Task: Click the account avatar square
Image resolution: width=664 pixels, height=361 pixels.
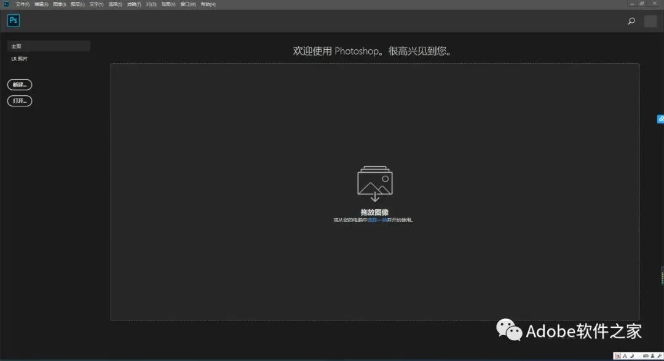Action: (x=650, y=21)
